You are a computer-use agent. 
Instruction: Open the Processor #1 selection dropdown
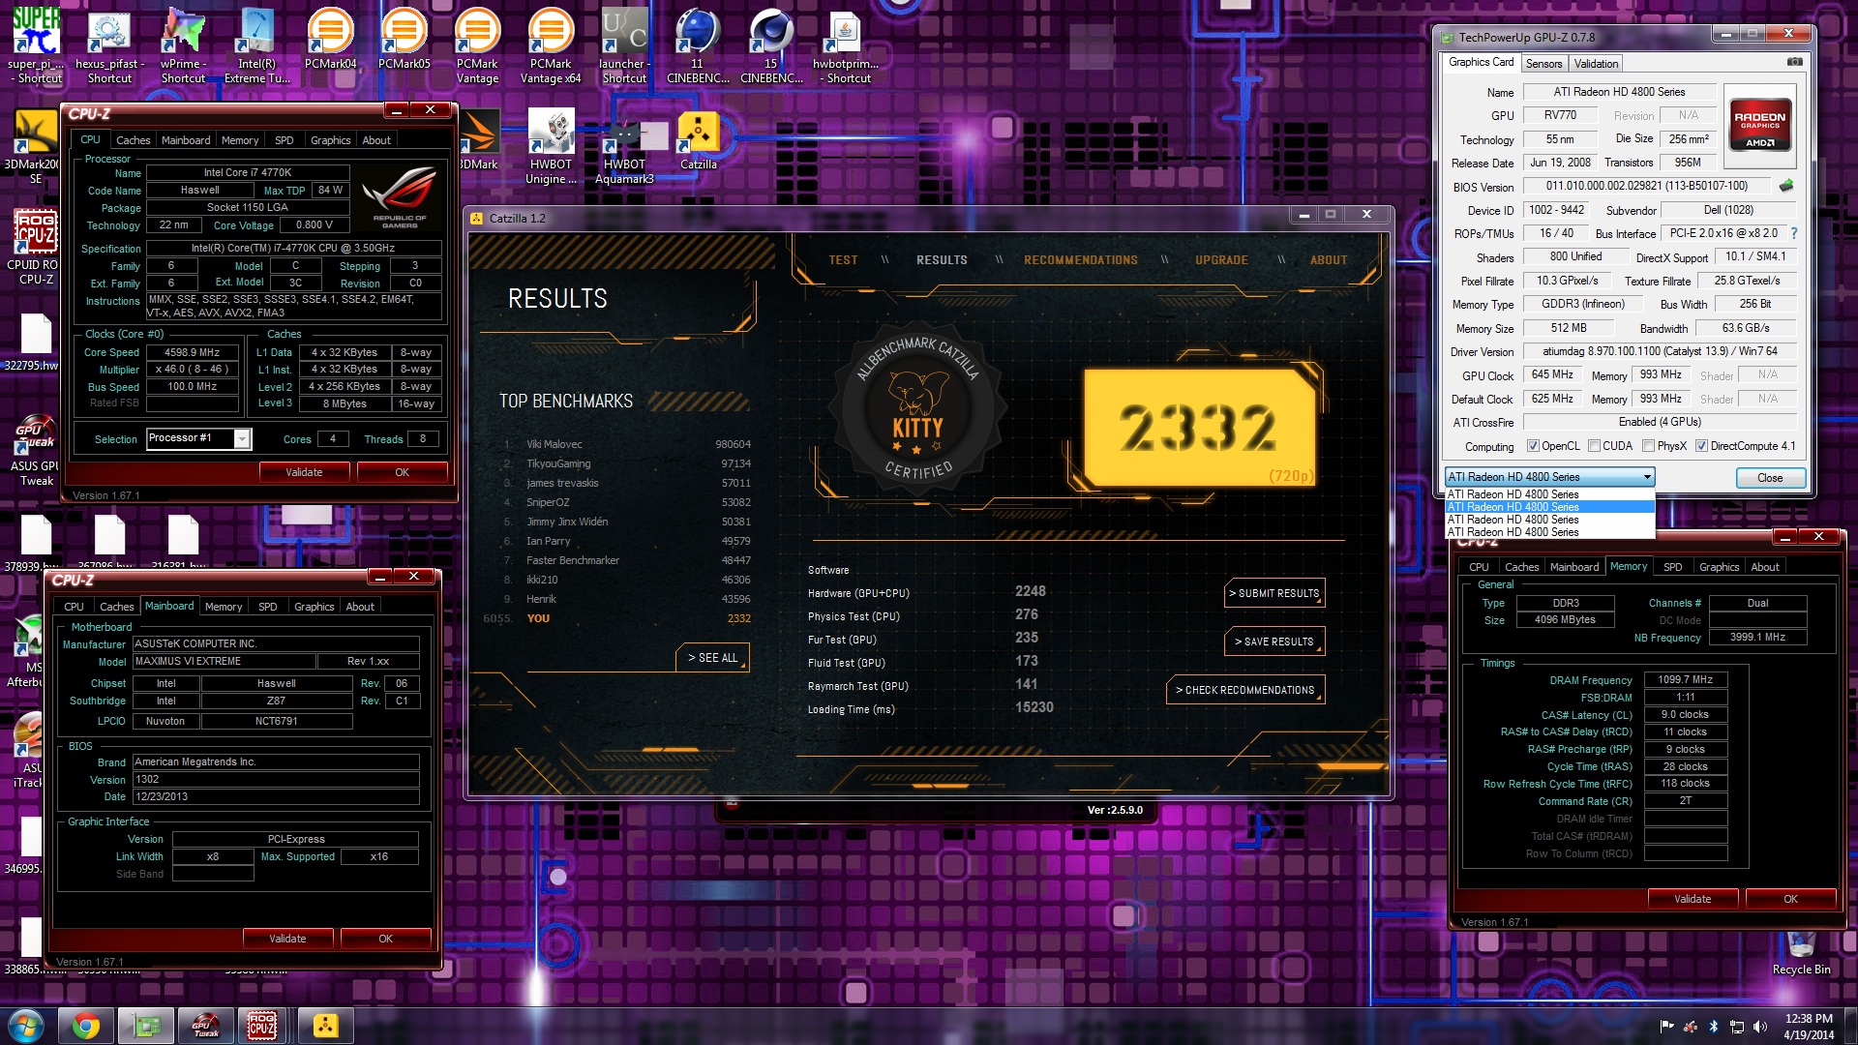pyautogui.click(x=199, y=438)
